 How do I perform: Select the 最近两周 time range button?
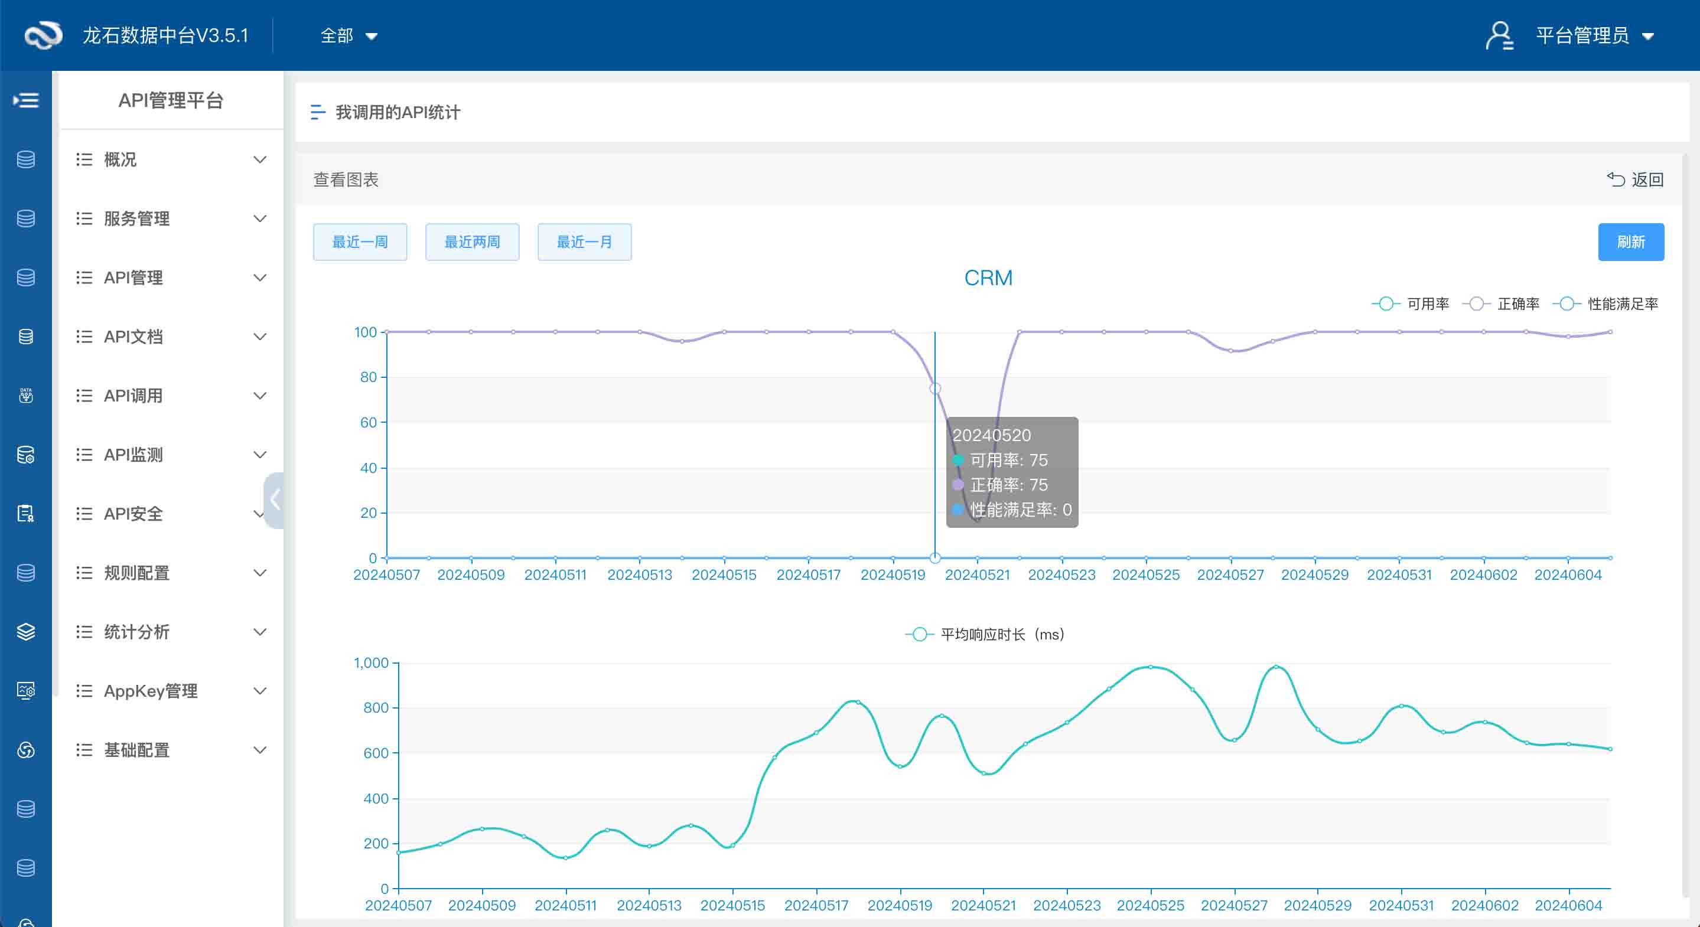point(472,242)
